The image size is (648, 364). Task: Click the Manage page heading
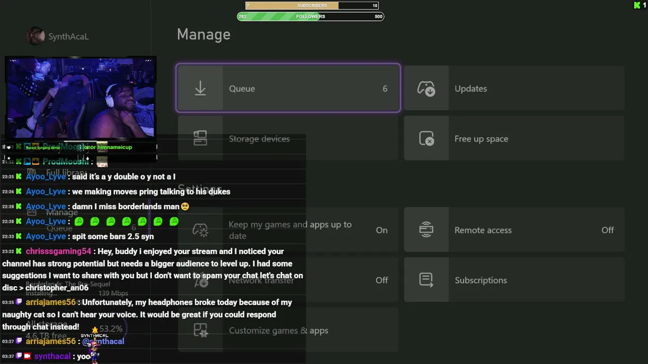click(204, 34)
